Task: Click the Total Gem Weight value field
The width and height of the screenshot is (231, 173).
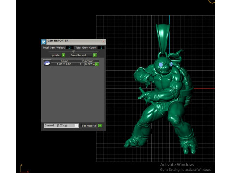Action: click(70, 48)
